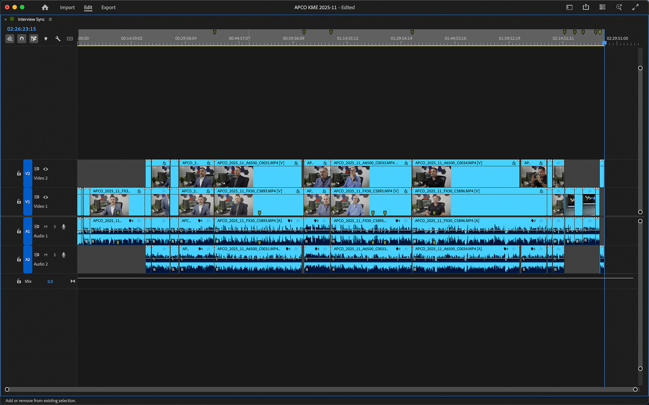The height and width of the screenshot is (405, 649).
Task: Enable voice-over record mic on Audio 1
Action: [x=64, y=227]
